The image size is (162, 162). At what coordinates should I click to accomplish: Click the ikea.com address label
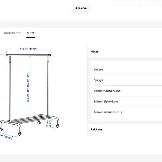pyautogui.click(x=81, y=8)
